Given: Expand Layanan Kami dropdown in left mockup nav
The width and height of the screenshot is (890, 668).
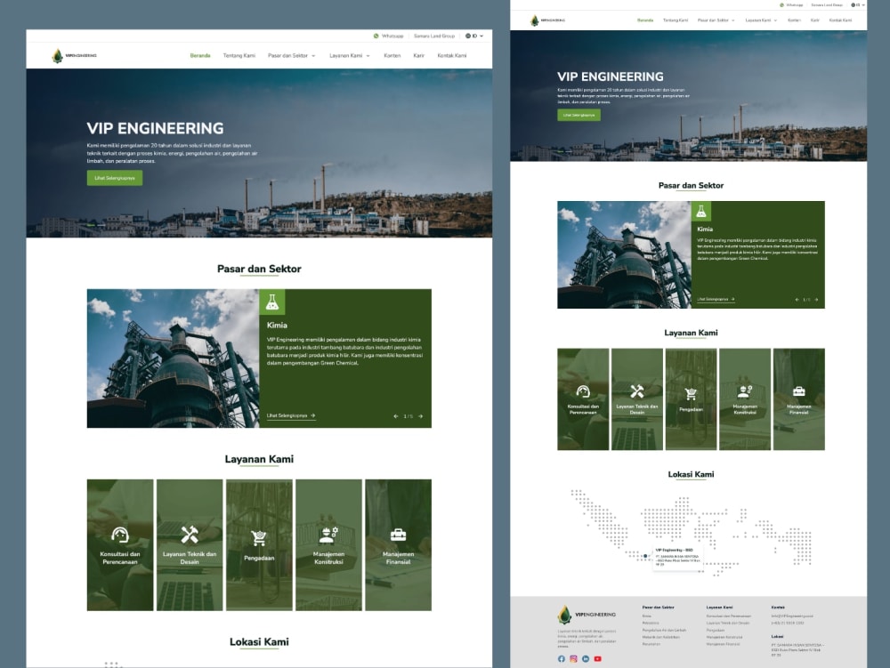Looking at the screenshot, I should click(x=350, y=55).
